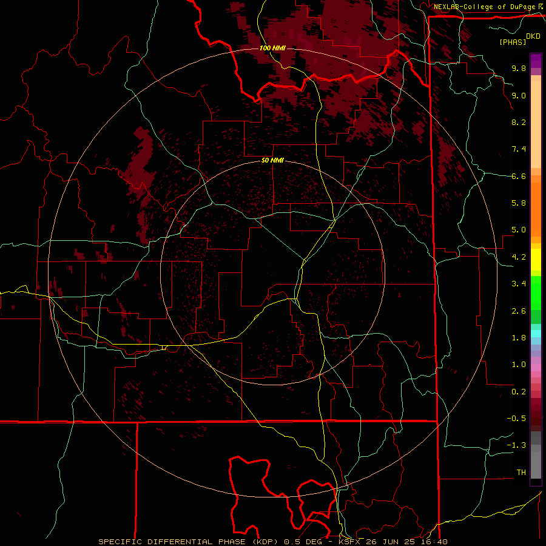Click the DKD unit label above the color bar
The height and width of the screenshot is (546, 546).
[533, 36]
